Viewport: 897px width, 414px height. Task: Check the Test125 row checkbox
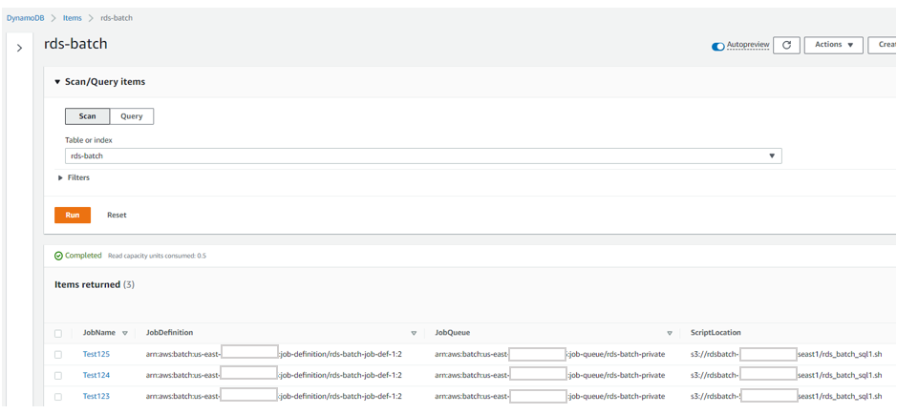(57, 355)
